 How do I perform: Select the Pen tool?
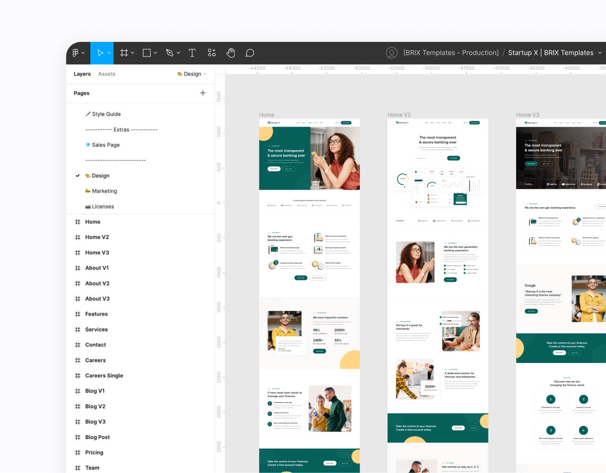(x=170, y=53)
